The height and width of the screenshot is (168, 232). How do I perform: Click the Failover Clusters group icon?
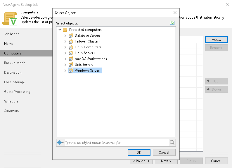click(71, 41)
